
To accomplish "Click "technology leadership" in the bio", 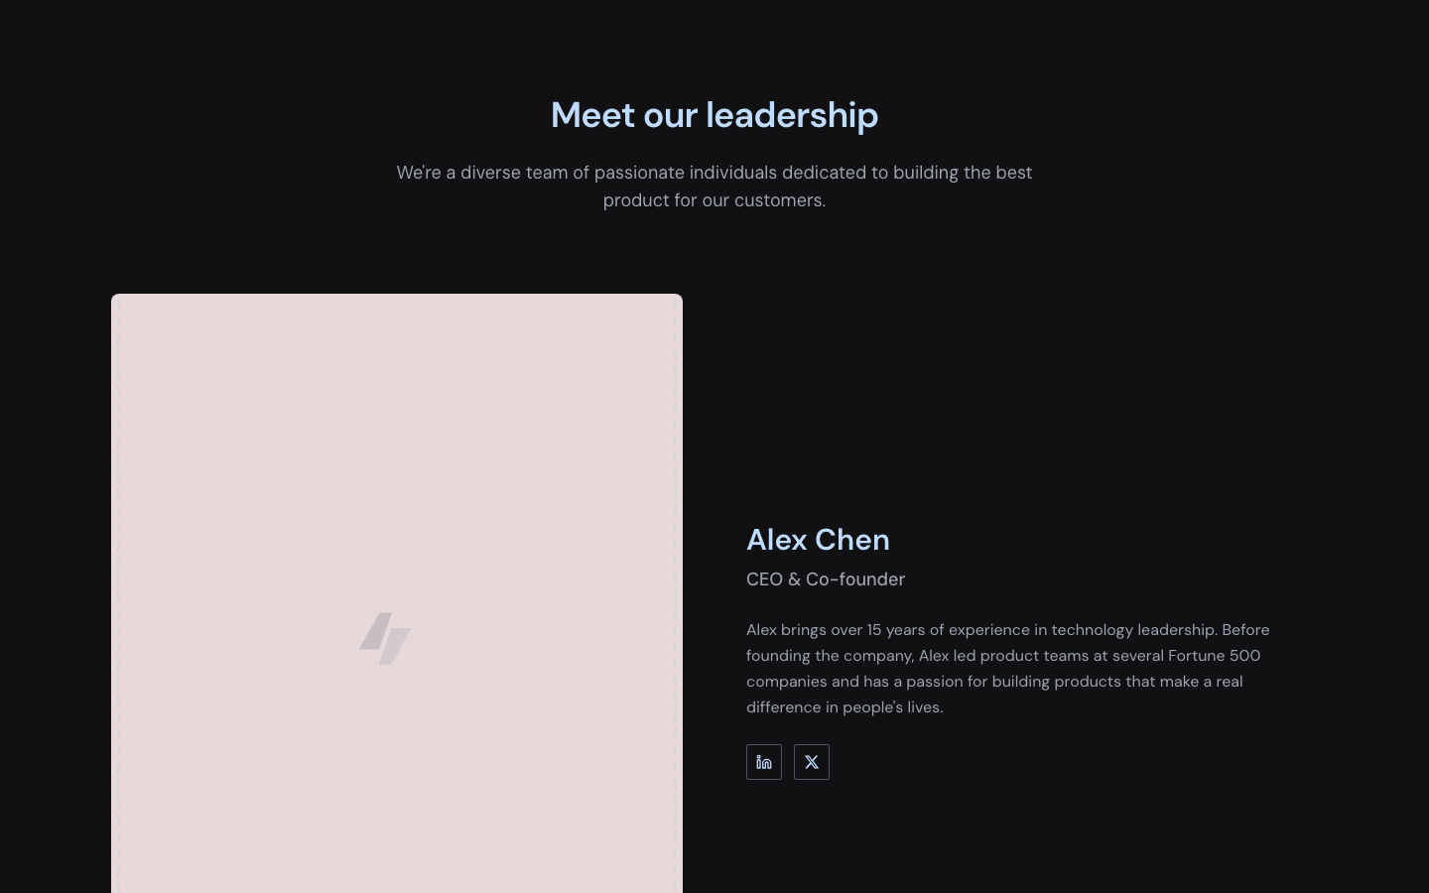I will click(x=1133, y=630).
